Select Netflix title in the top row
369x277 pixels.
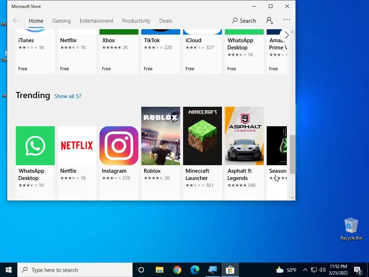click(68, 40)
